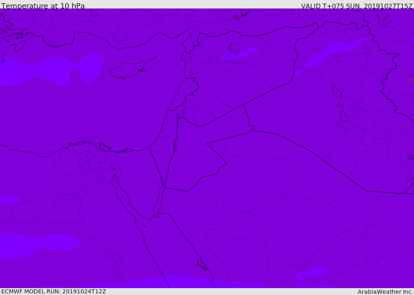The image size is (414, 295).
Task: Click the 'ECMWF MODEL RUN: 20191024T12Z' text
Action: coord(54,291)
